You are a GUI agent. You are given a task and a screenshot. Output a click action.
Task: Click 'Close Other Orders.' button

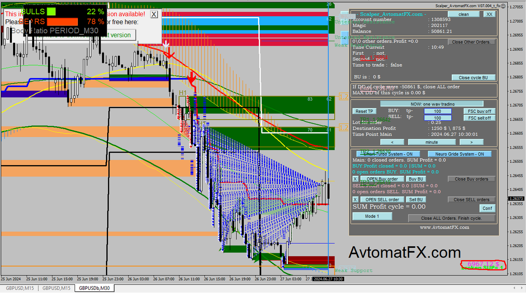point(471,42)
